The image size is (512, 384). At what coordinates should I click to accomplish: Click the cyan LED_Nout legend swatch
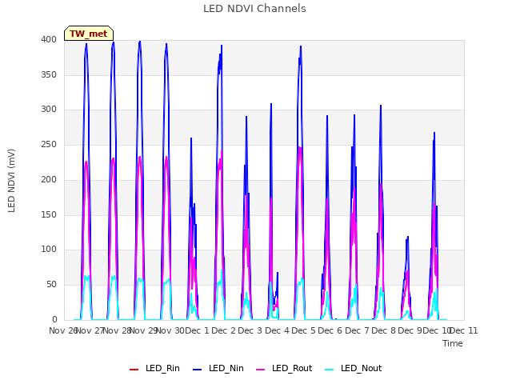330,370
